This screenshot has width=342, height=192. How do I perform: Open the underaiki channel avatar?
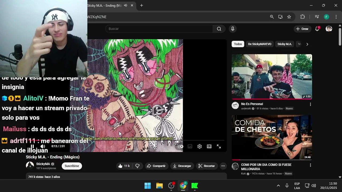[x=235, y=106]
